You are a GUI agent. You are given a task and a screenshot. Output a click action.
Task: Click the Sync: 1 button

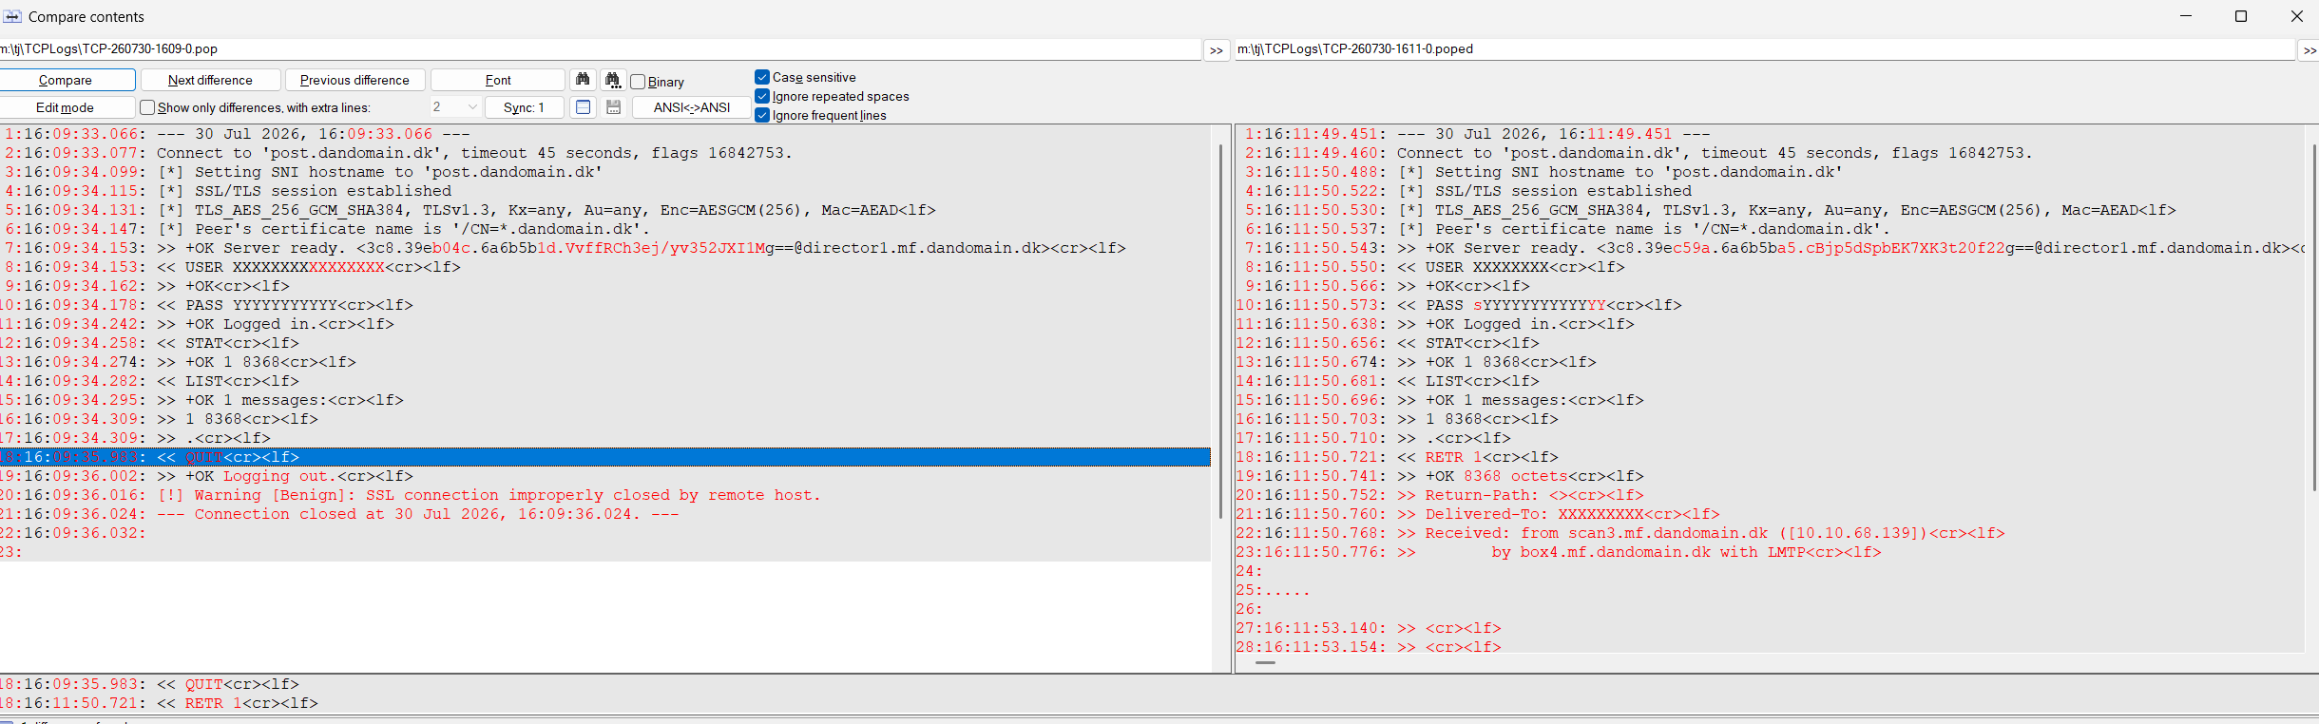[x=524, y=107]
